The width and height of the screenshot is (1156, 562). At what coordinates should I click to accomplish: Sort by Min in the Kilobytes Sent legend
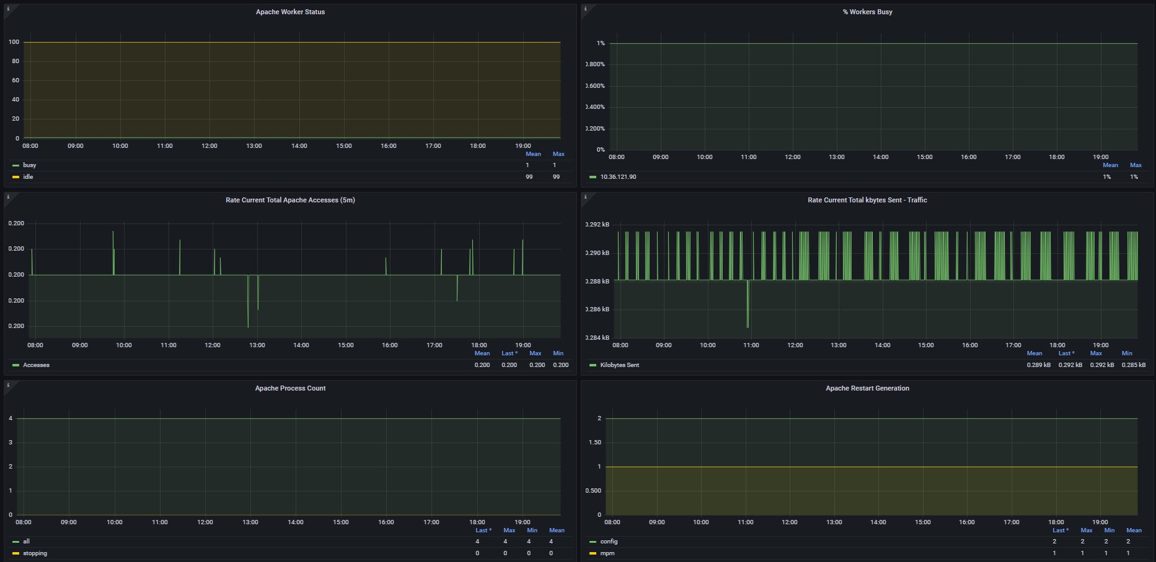[x=1126, y=353]
